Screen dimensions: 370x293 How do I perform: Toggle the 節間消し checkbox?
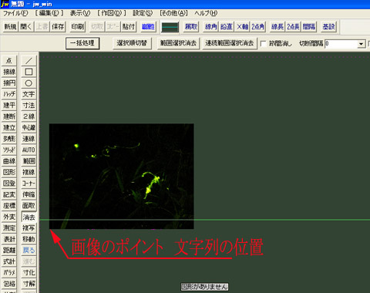click(263, 44)
